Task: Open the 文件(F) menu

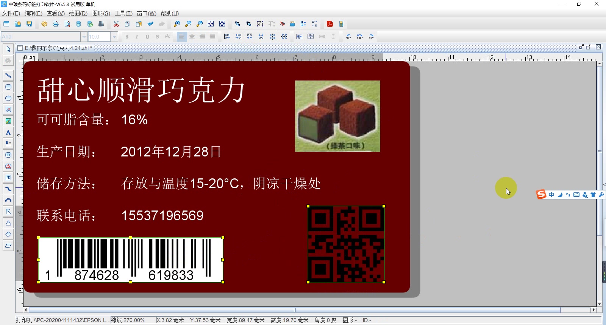Action: [11, 13]
